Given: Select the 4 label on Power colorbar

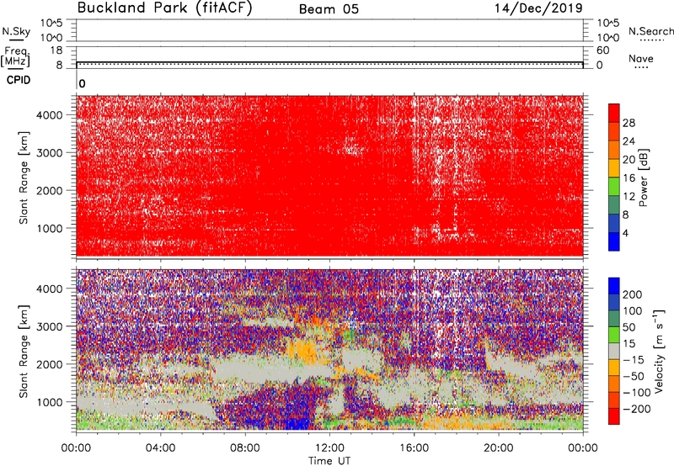Looking at the screenshot, I should click(x=626, y=233).
